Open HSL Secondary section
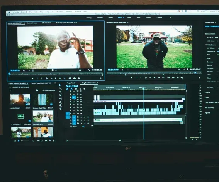Image resolution: width=219 pixels, height=182 pixels. tap(209, 108)
